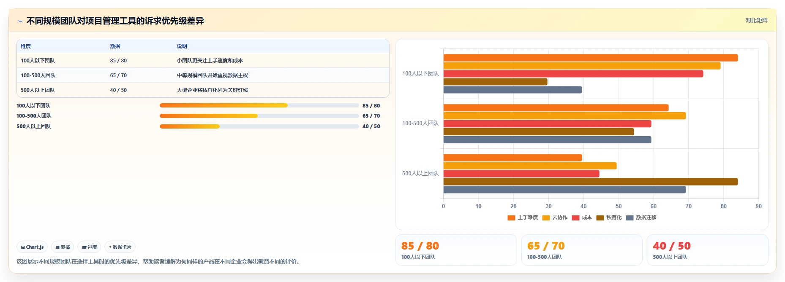785x282 pixels.
Task: Select table cell 大型企业将私有化列为关键红线
Action: 212,90
